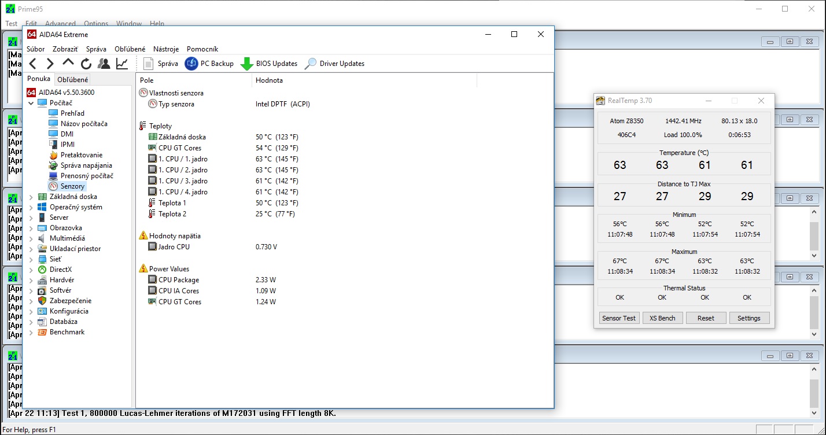Image resolution: width=826 pixels, height=435 pixels.
Task: Open AIDA64 user manager toolbar icon
Action: click(x=104, y=64)
